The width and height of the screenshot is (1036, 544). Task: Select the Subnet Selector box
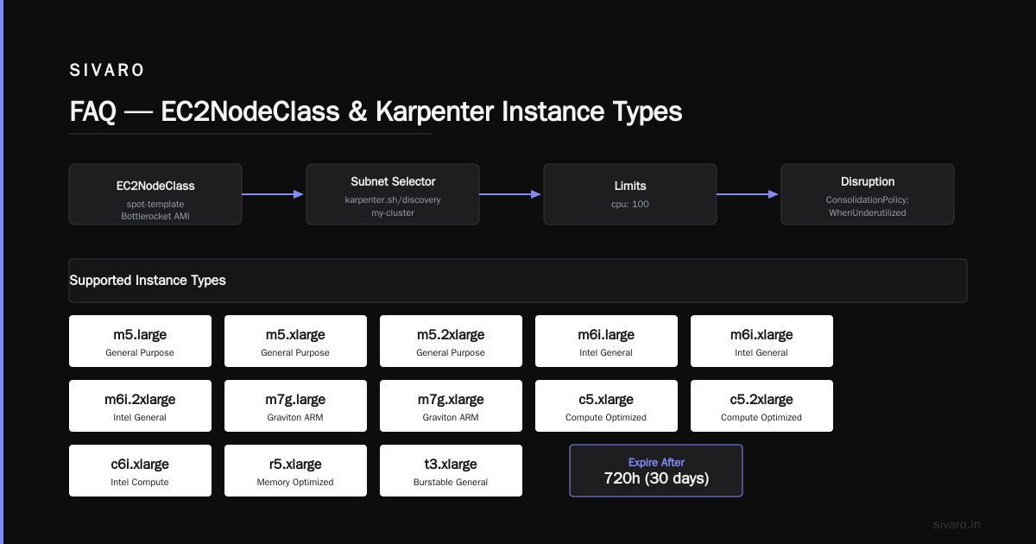click(x=393, y=194)
